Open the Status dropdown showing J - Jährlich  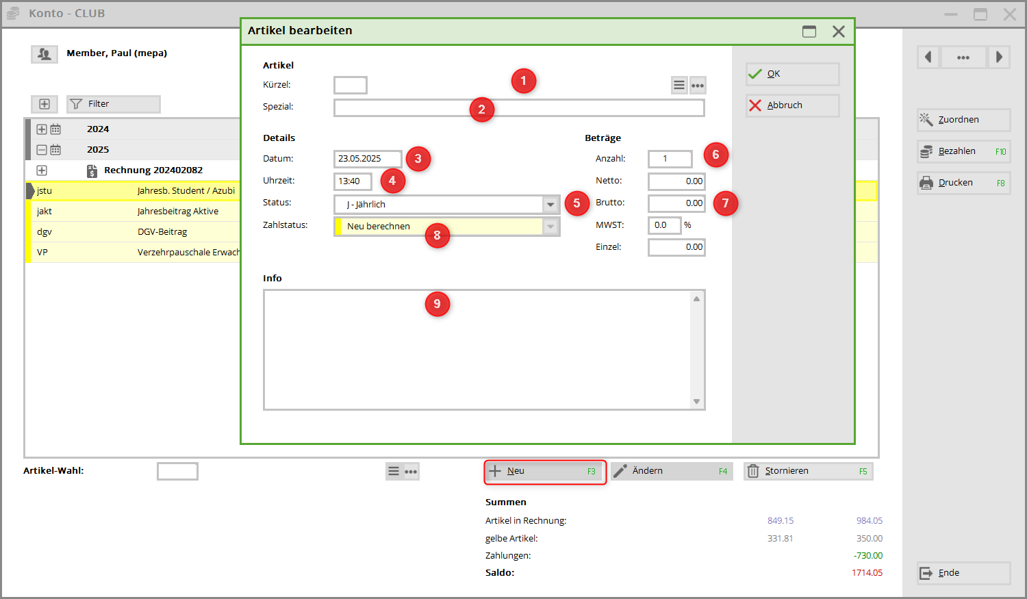point(550,205)
